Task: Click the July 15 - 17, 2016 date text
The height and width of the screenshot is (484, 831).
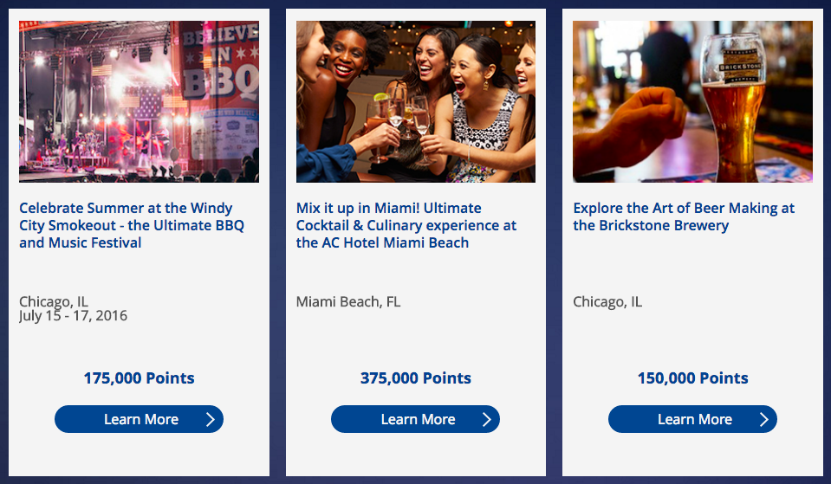Action: pyautogui.click(x=73, y=316)
